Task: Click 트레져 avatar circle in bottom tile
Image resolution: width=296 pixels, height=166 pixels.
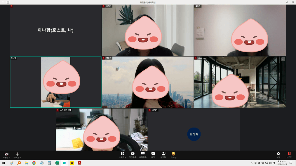Action: 194,134
